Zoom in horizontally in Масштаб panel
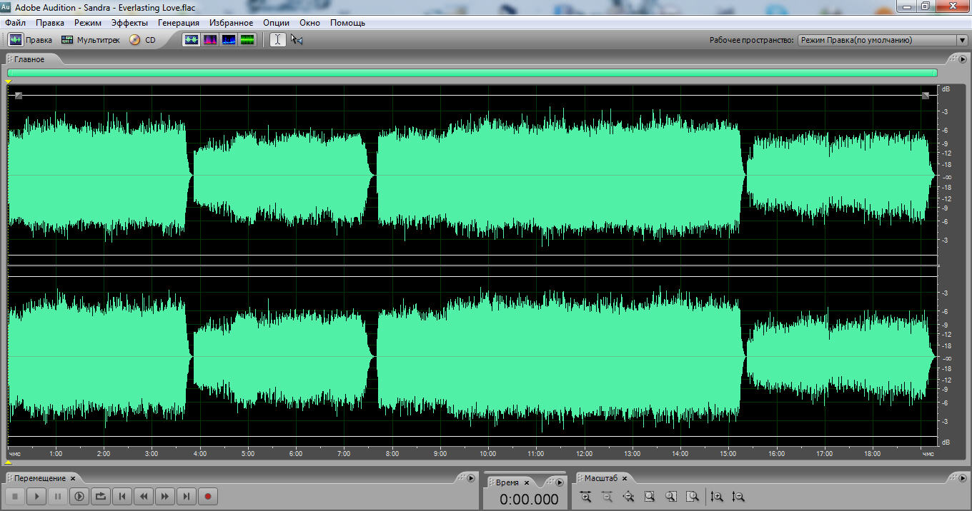 coord(585,497)
